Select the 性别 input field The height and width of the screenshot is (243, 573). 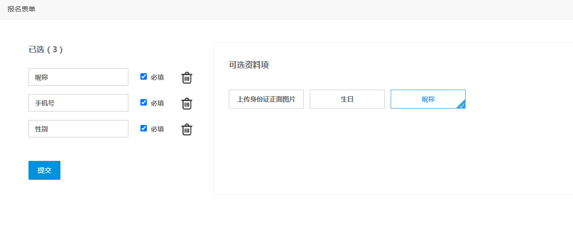(78, 128)
